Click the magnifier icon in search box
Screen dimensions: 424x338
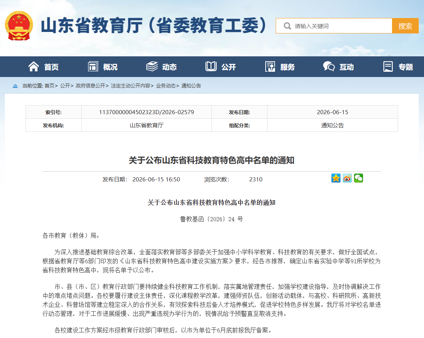click(287, 26)
